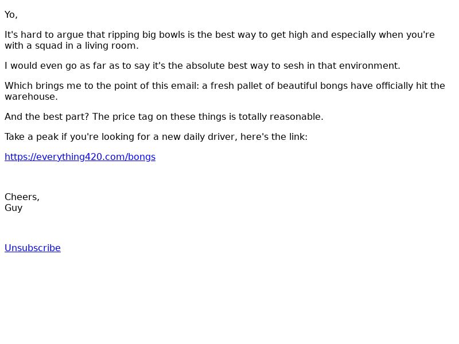
Task: Click the "Cheers," sign-off line
Action: pyautogui.click(x=22, y=197)
